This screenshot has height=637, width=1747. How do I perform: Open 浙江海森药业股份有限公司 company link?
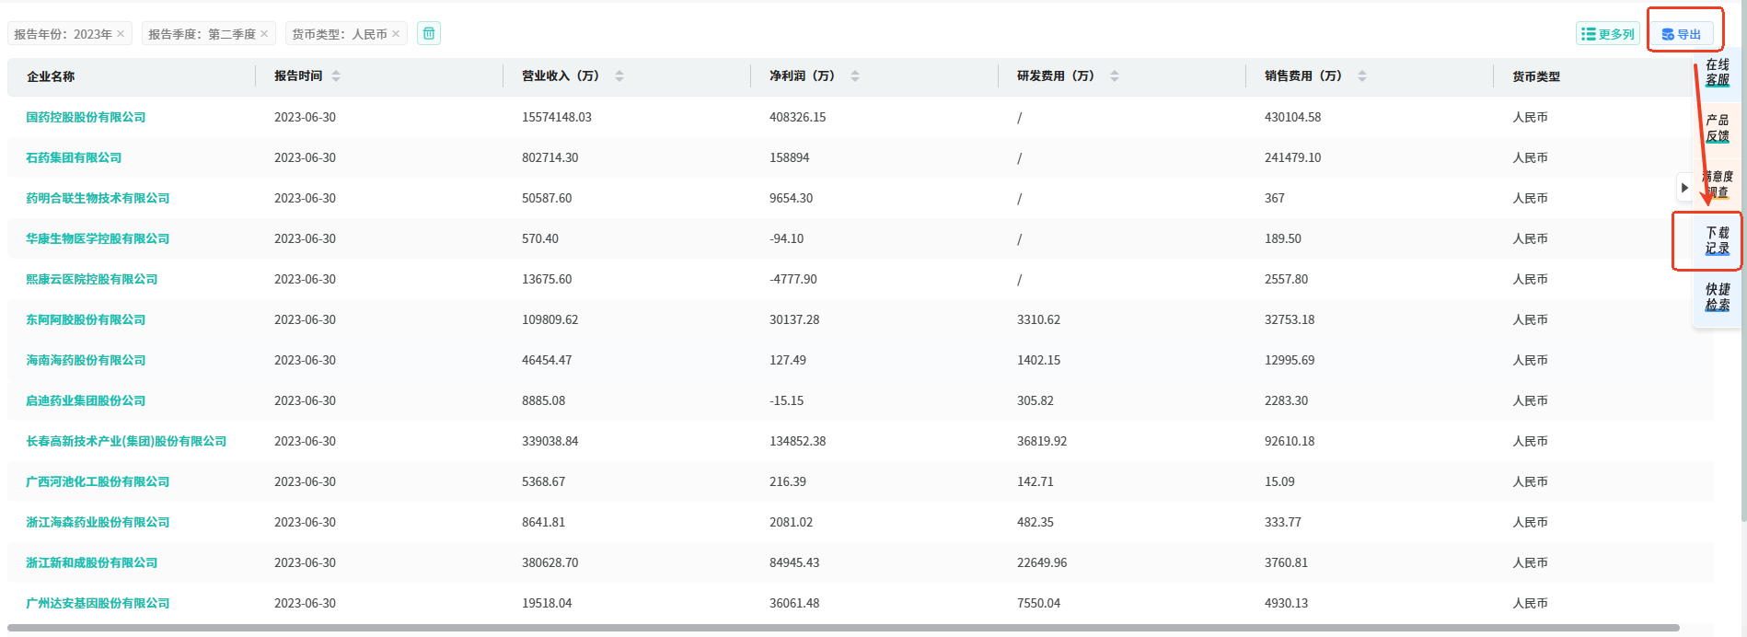tap(98, 522)
